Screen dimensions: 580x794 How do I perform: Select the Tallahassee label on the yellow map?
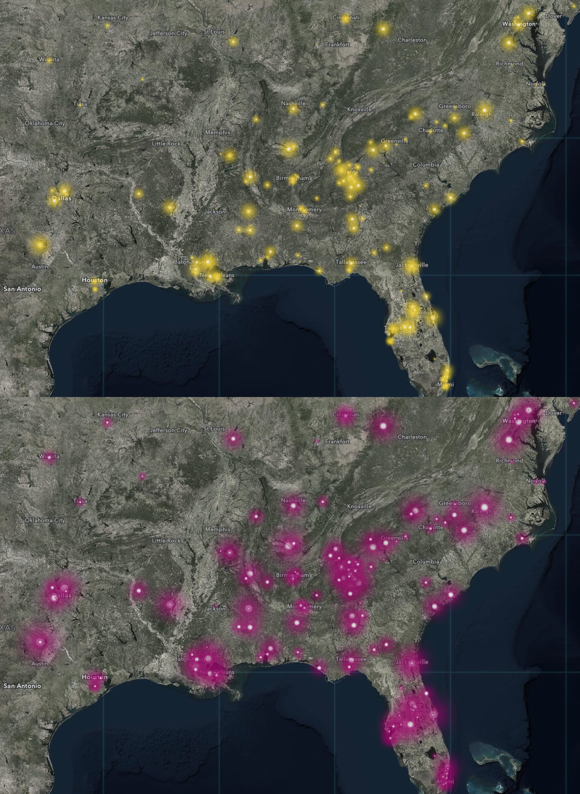click(x=351, y=262)
